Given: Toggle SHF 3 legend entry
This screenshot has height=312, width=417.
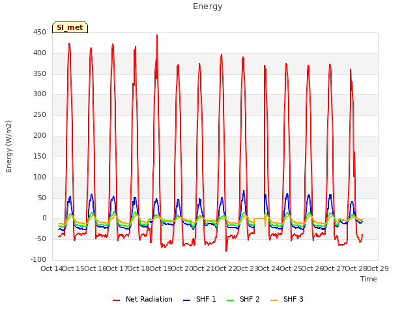Looking at the screenshot, I should (287, 299).
